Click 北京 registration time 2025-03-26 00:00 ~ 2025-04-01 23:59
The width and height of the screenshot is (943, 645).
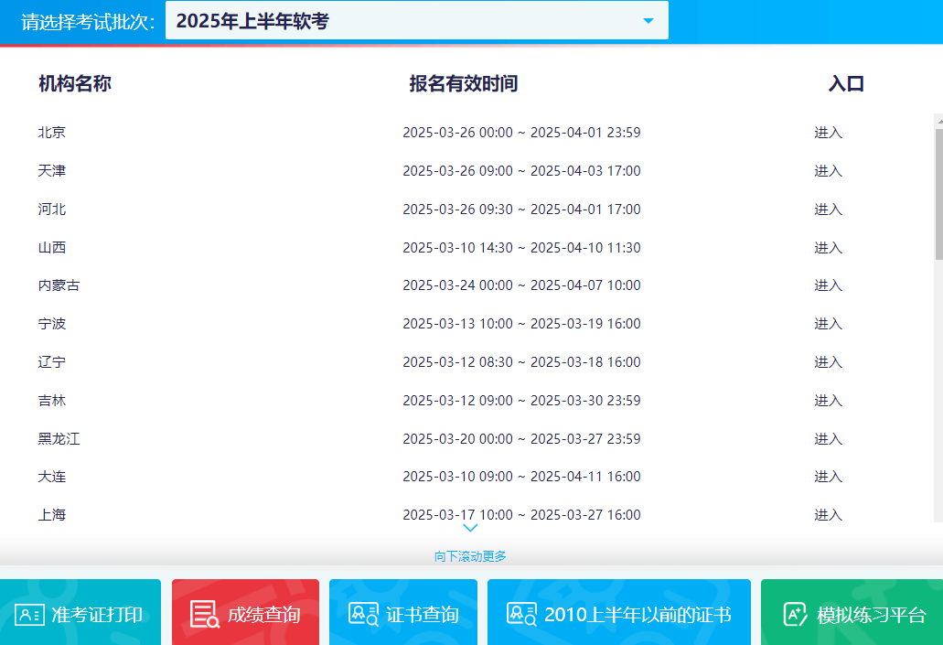point(521,133)
